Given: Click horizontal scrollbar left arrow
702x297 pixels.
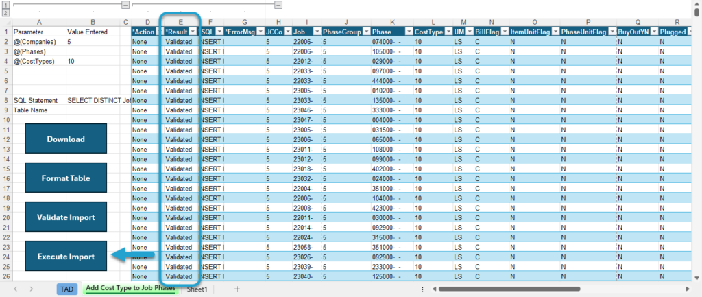Looking at the screenshot, I should 434,289.
